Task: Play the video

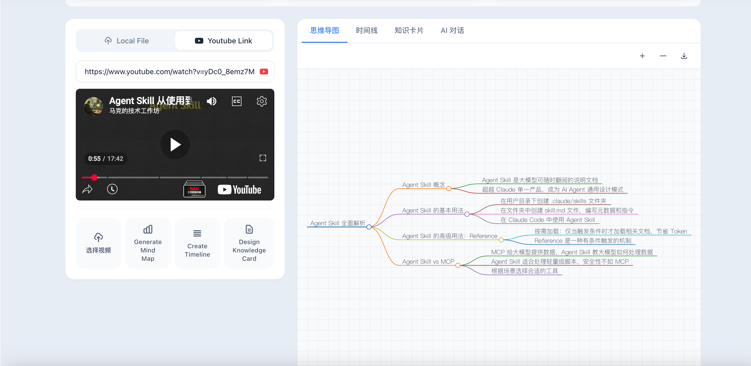Action: tap(175, 144)
